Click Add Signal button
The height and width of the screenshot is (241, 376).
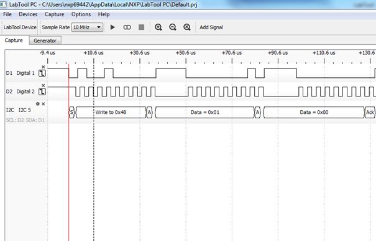click(211, 27)
